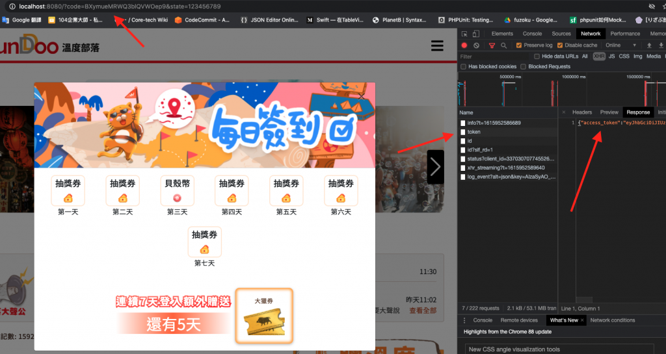Screen dimensions: 666x354
Task: Open the Google 翻譯 bookmark
Action: coord(22,20)
